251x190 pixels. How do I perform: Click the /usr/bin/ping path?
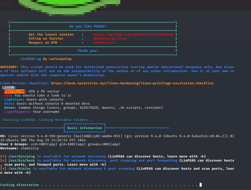click(x=22, y=156)
